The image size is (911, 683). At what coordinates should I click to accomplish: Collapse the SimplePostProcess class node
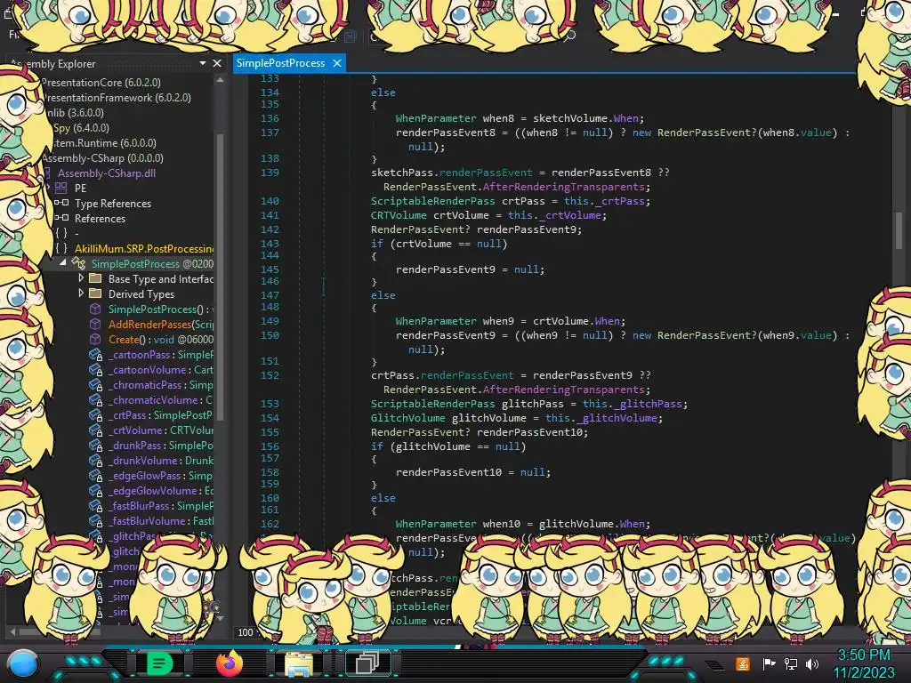coord(63,263)
